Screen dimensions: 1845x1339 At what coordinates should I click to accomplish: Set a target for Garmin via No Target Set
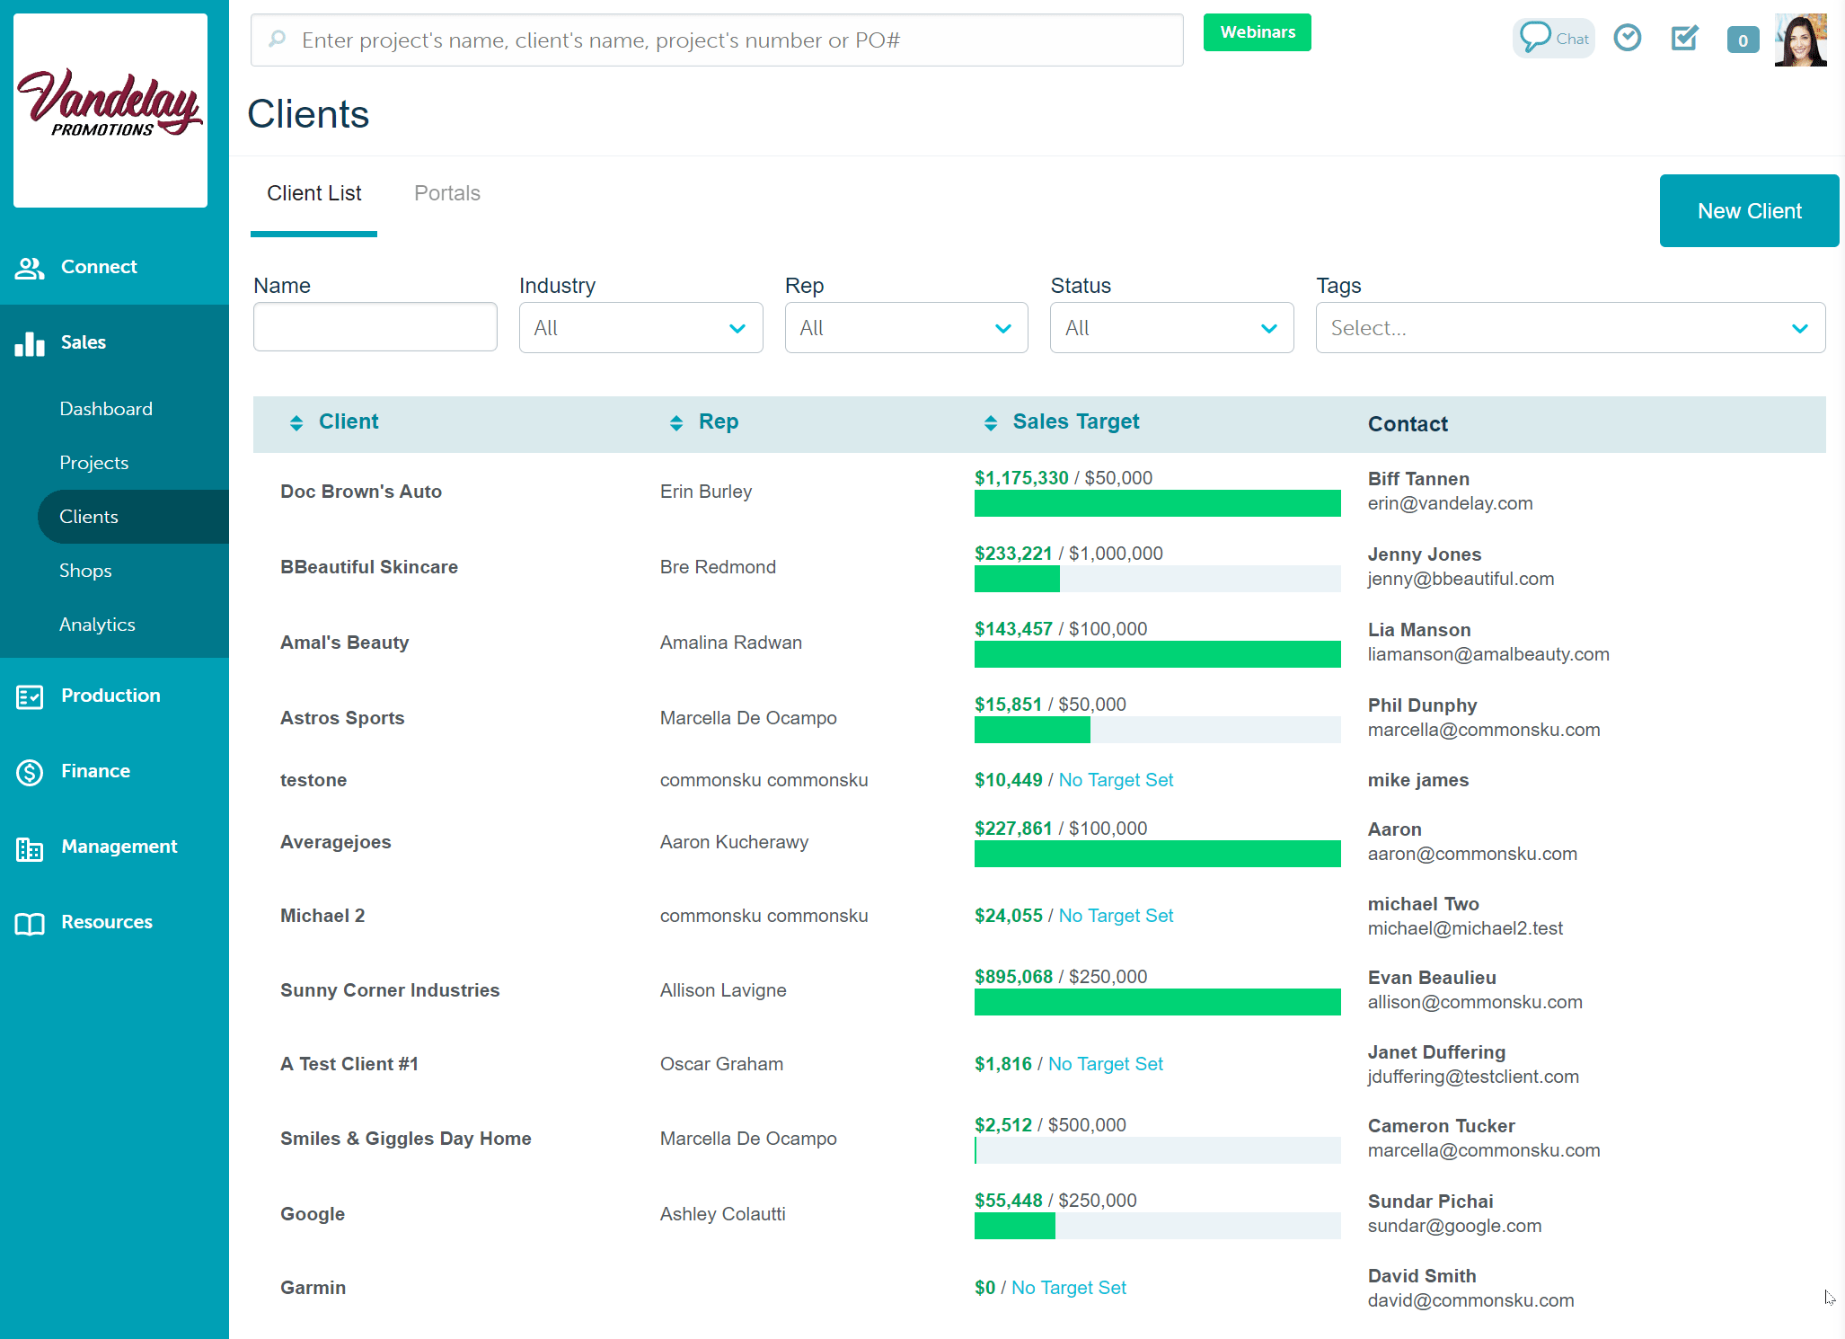click(x=1068, y=1287)
